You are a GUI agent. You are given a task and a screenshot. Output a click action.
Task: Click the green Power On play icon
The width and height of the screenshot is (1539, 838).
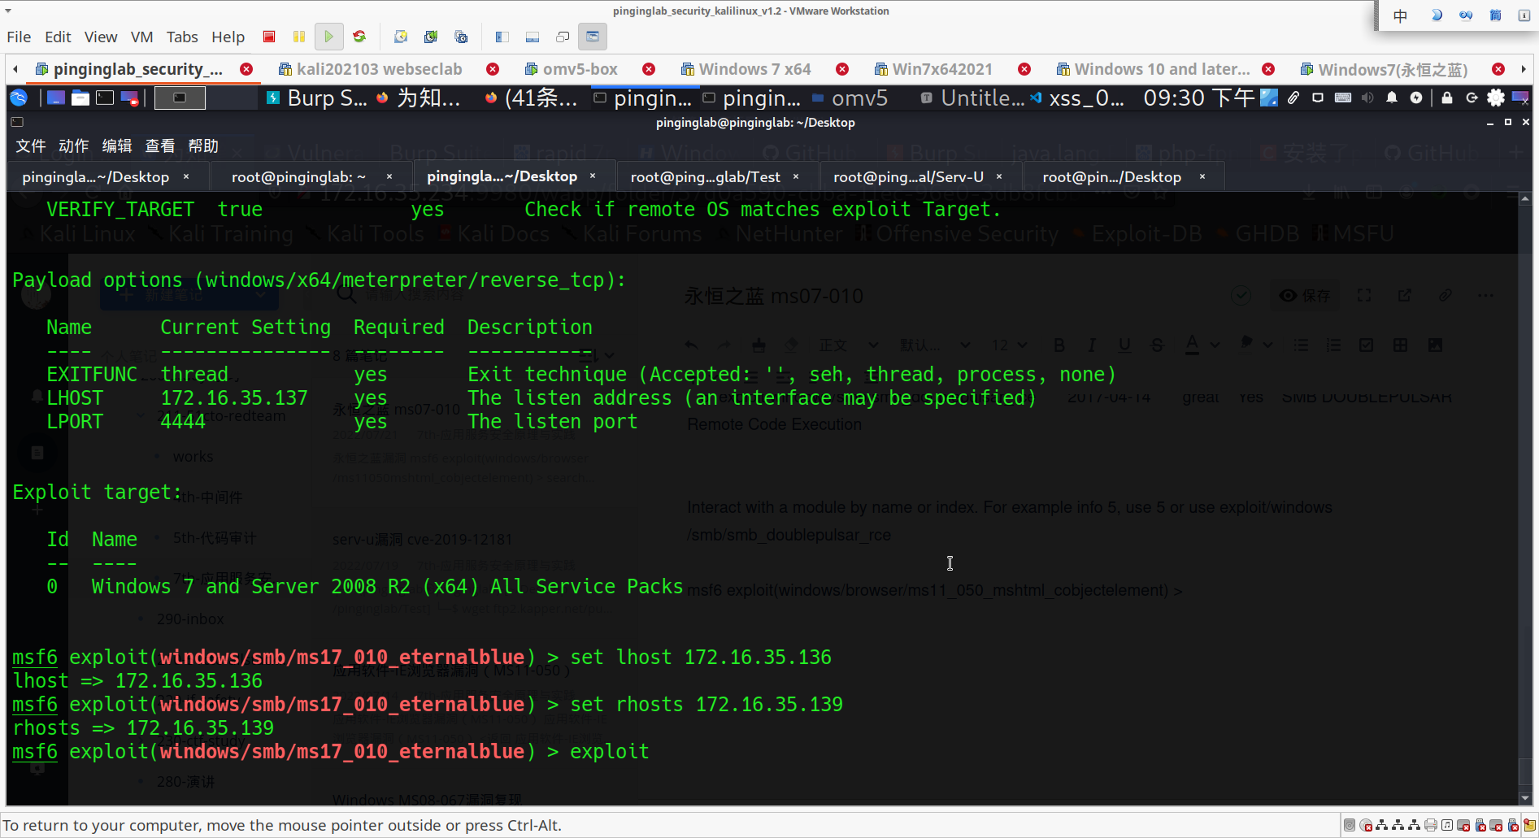coord(328,37)
